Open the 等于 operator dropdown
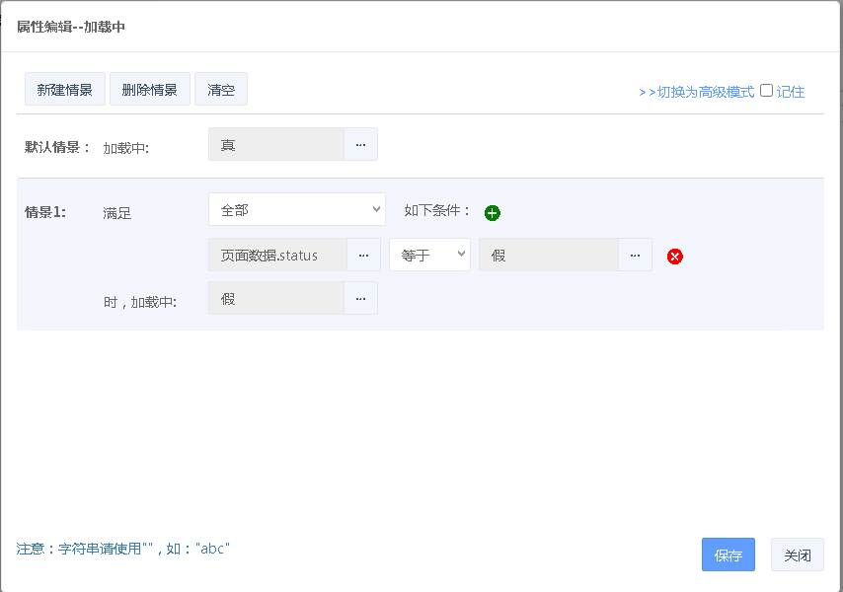The image size is (843, 592). (429, 255)
